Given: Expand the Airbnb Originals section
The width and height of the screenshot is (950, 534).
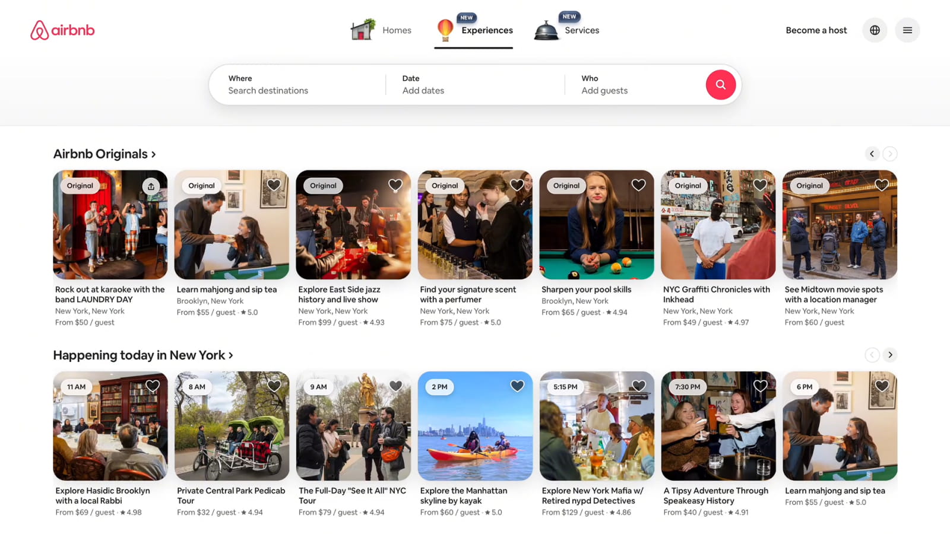Looking at the screenshot, I should 104,154.
